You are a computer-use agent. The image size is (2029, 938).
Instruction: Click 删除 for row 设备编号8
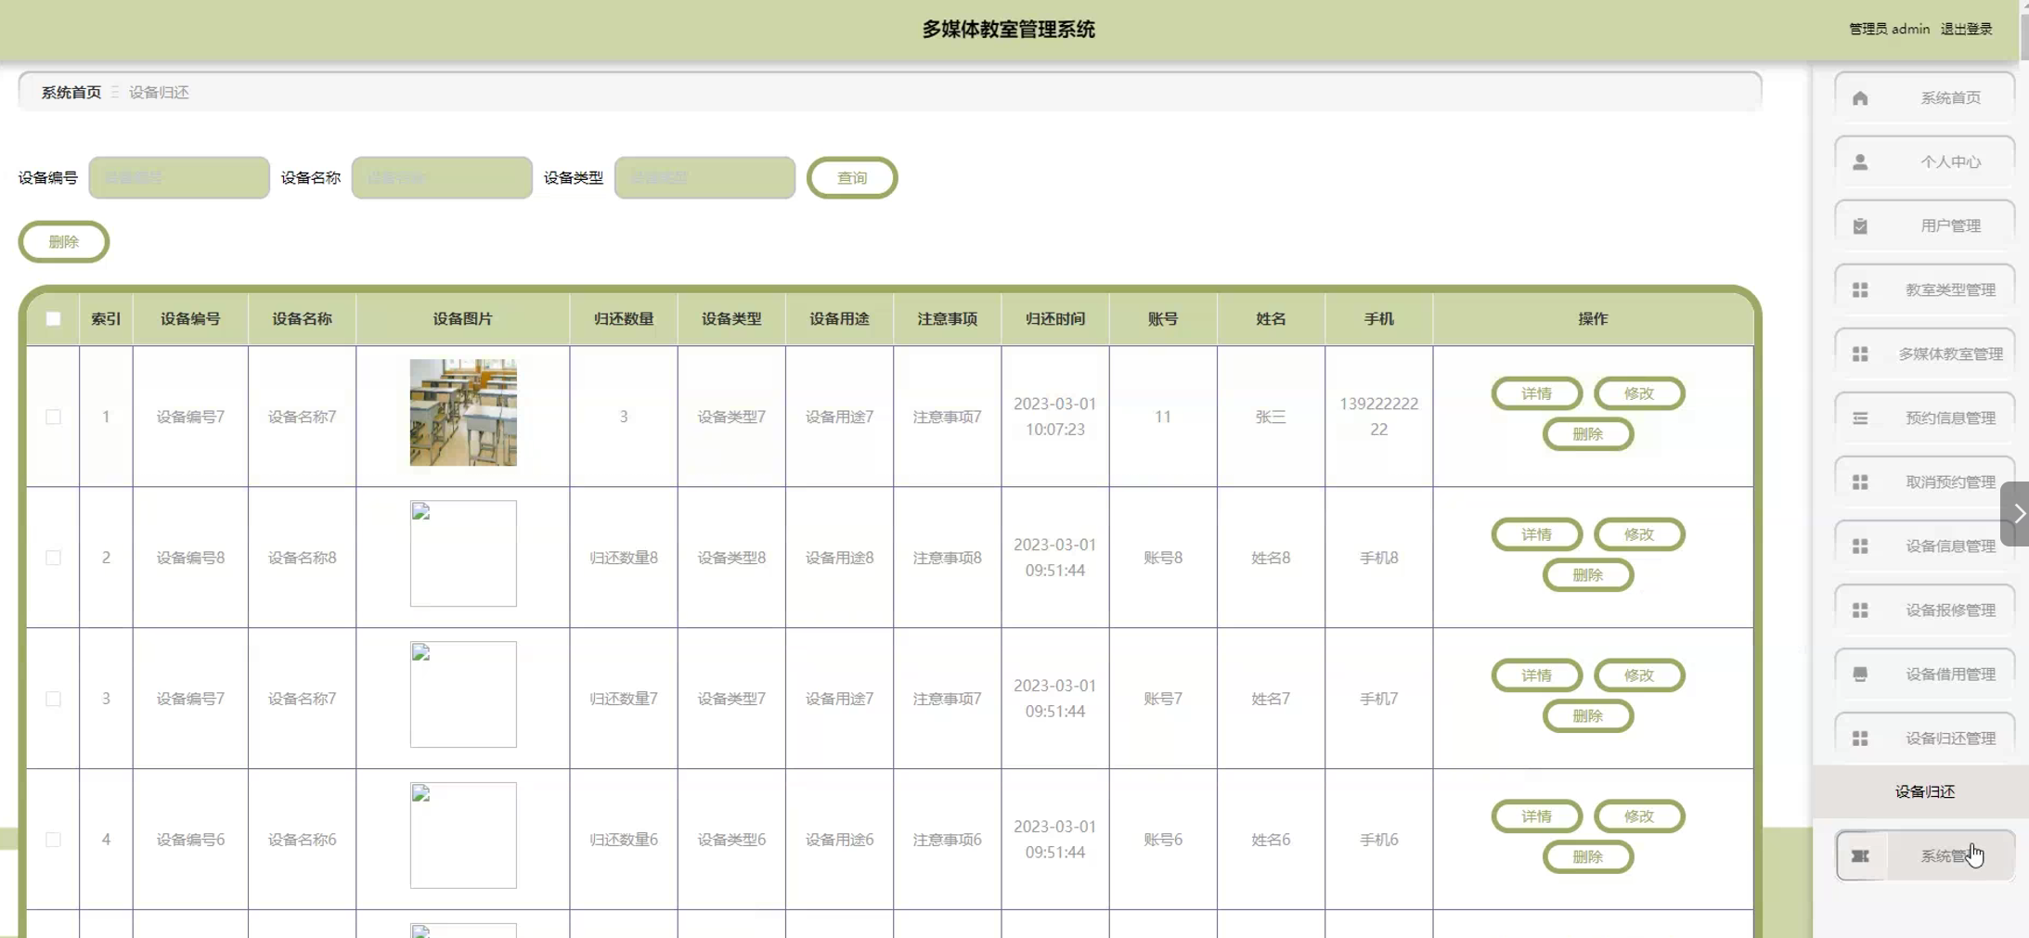tap(1587, 575)
